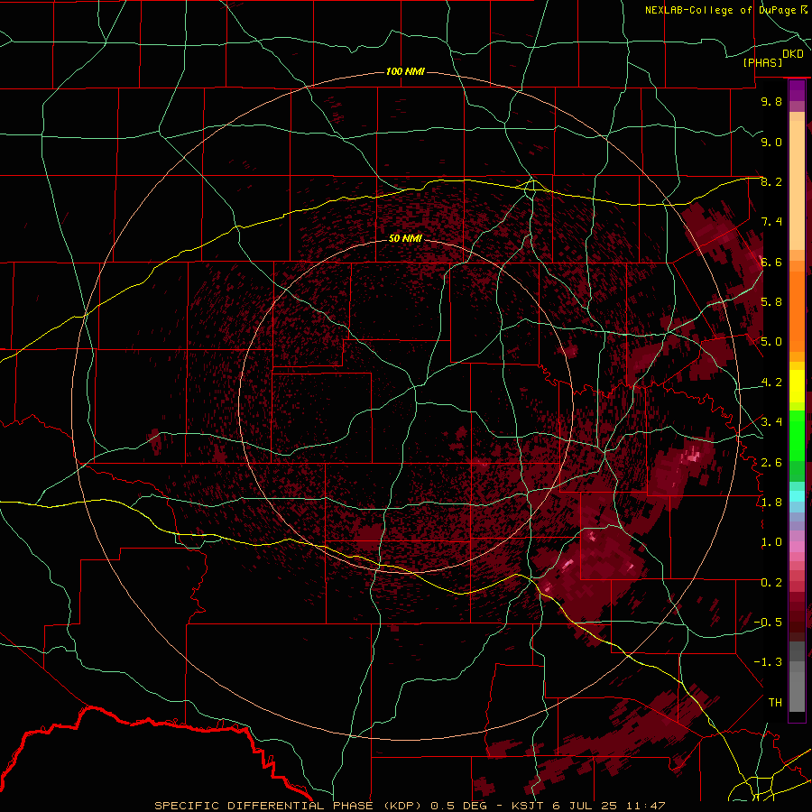Click the Specific Differential Phase KSJT caption
This screenshot has width=812, height=812.
[410, 806]
